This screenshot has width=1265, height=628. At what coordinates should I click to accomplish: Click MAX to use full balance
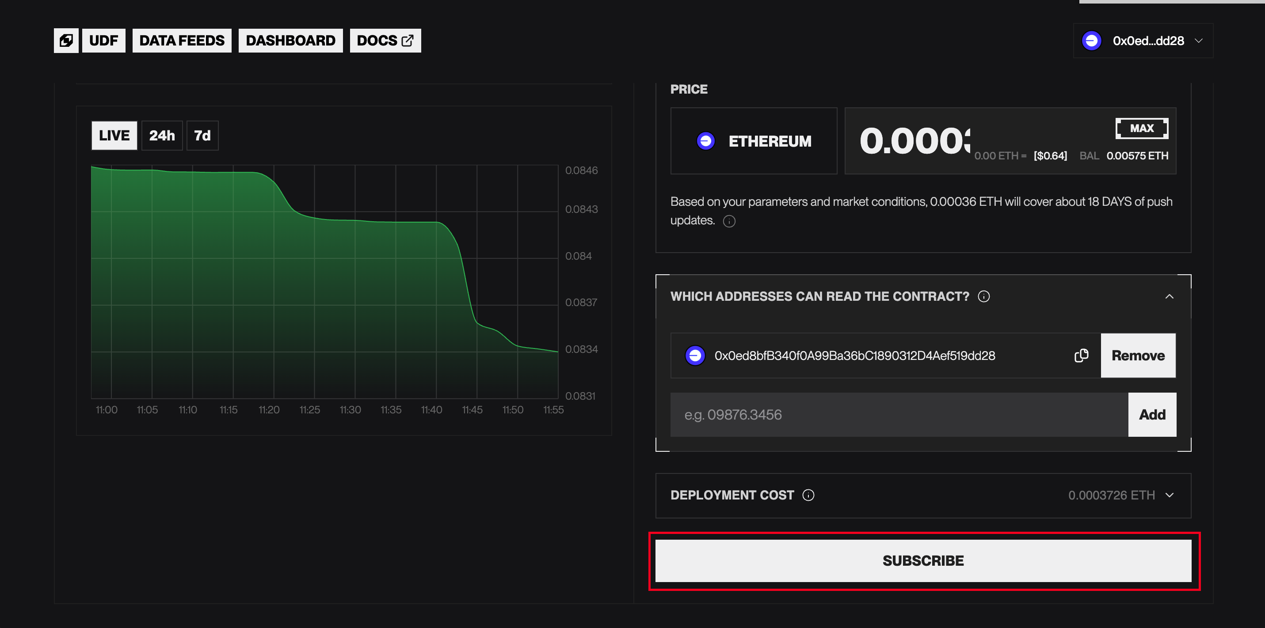point(1141,128)
